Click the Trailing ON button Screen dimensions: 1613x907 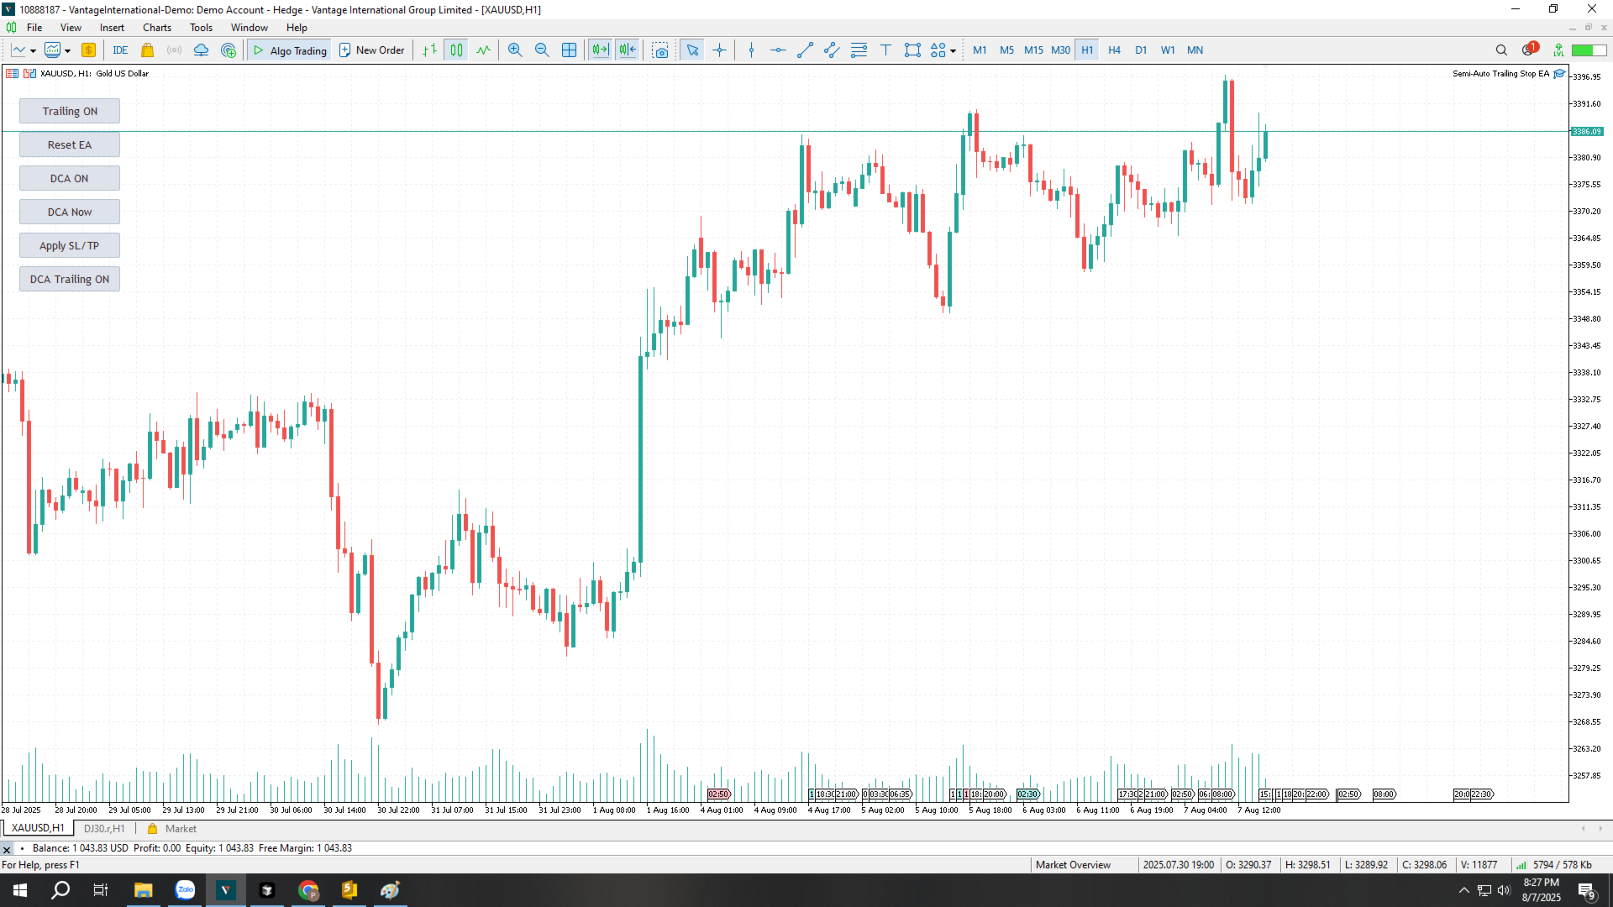point(70,111)
